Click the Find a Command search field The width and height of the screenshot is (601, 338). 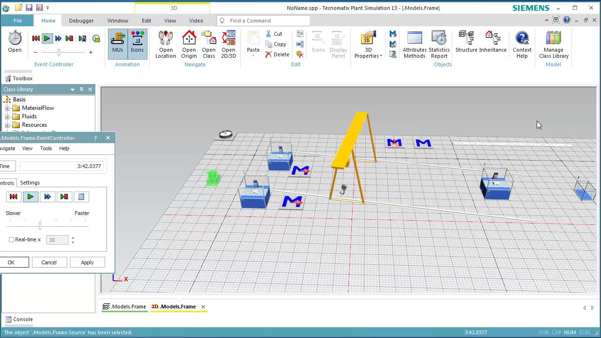pyautogui.click(x=263, y=20)
